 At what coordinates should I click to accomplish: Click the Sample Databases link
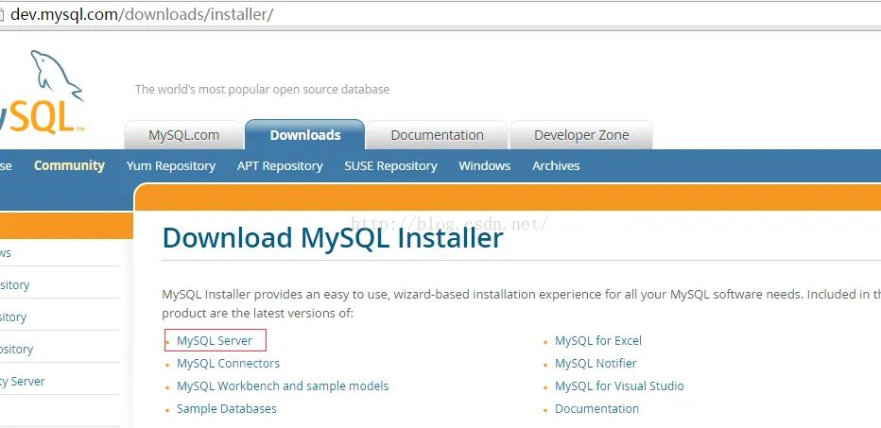point(227,408)
